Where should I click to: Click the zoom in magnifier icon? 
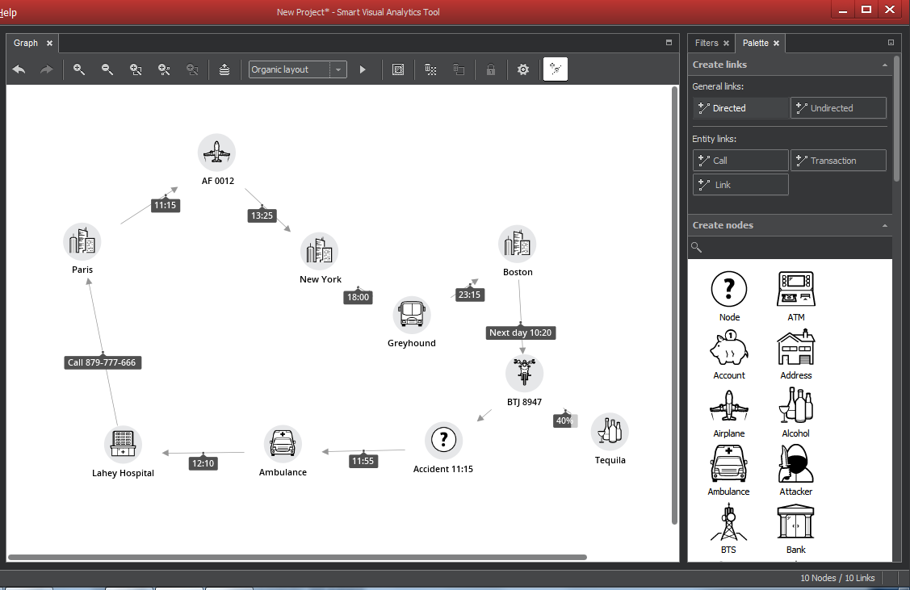click(79, 69)
